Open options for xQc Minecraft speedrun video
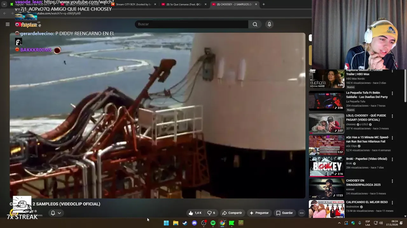The image size is (407, 228). click(392, 138)
